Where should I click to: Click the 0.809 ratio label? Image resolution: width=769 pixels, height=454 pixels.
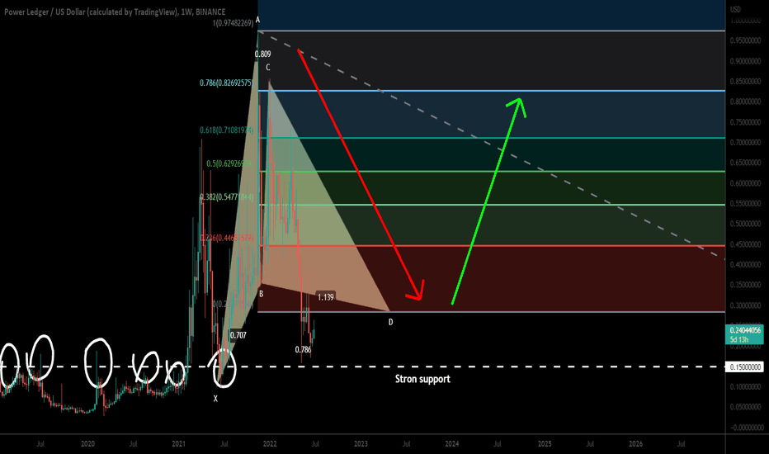coord(263,54)
